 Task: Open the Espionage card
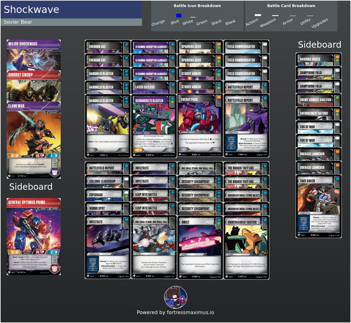coord(108,195)
